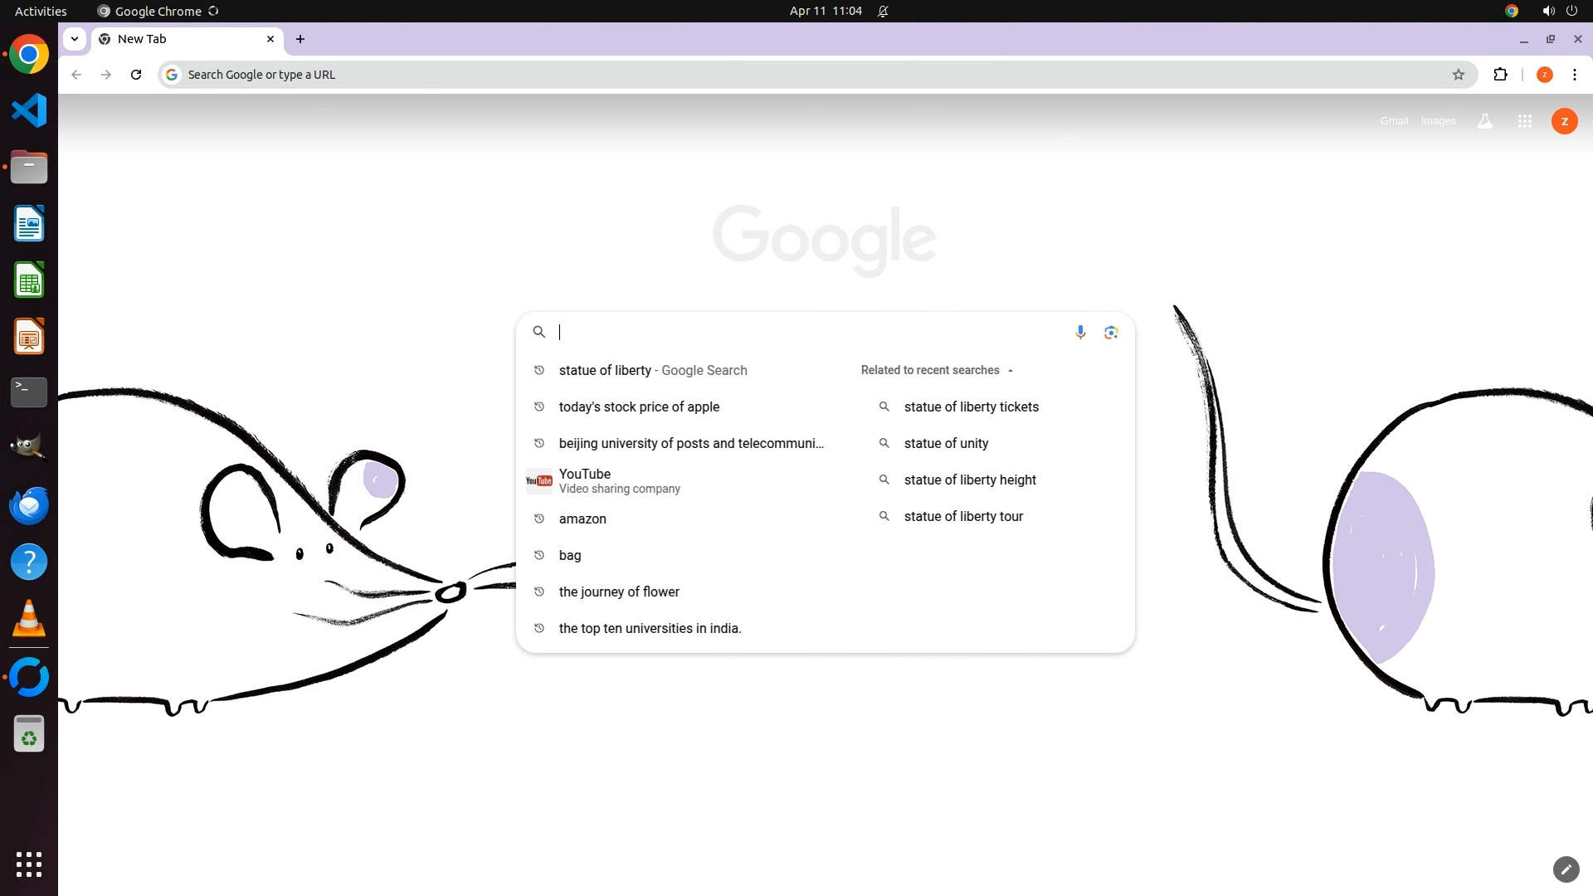
Task: Open Chrome's three-dot menu
Action: [x=1574, y=75]
